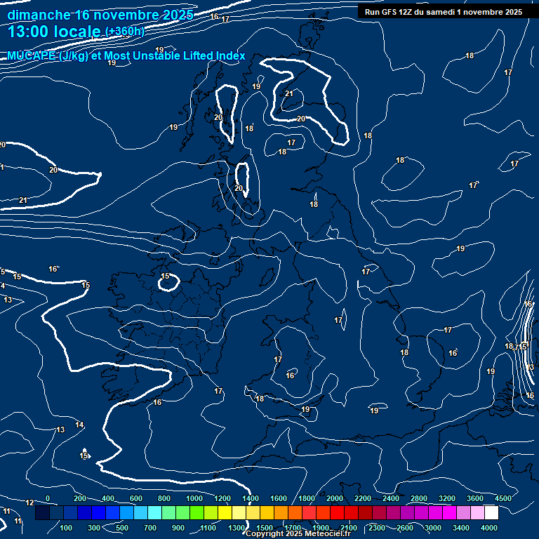Click the yellow-green swatch between 1100 and 1200
The width and height of the screenshot is (539, 539).
click(x=211, y=512)
